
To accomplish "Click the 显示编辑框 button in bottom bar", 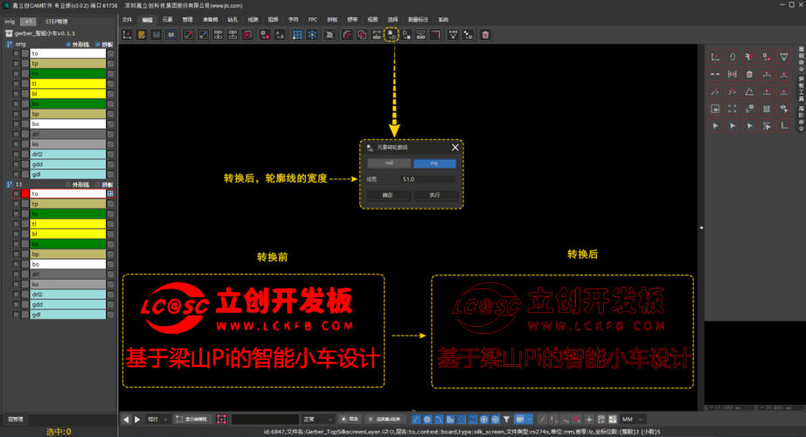I will [192, 419].
